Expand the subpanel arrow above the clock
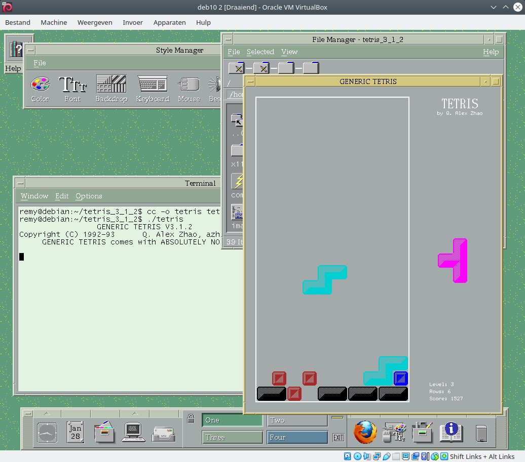This screenshot has height=462, width=525. pos(47,413)
